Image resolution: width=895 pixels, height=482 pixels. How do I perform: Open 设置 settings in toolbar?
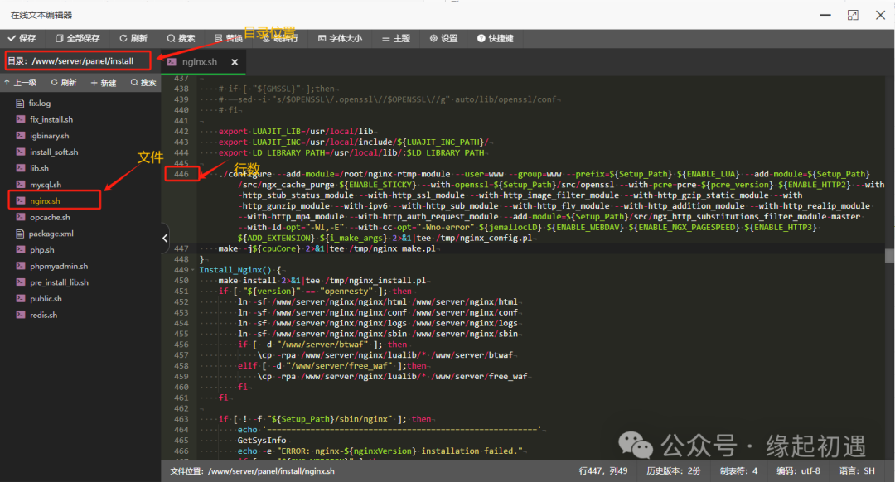click(x=443, y=38)
